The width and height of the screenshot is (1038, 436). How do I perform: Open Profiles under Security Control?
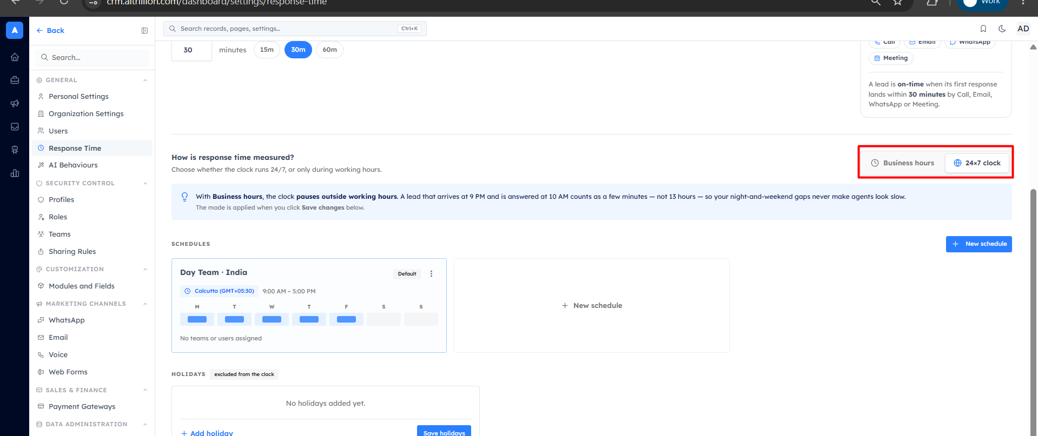coord(92,200)
